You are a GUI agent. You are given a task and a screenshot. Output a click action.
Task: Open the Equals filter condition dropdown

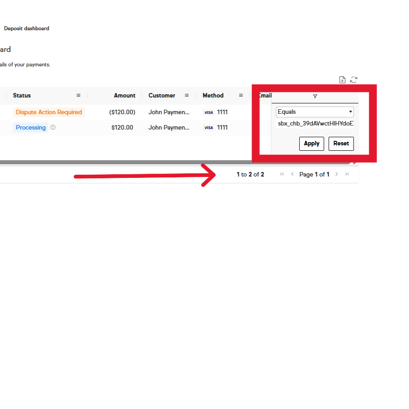[x=315, y=112]
